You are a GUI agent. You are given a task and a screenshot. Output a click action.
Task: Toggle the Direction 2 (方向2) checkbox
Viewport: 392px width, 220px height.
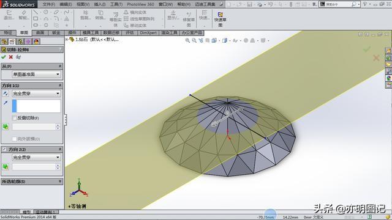coord(4,149)
